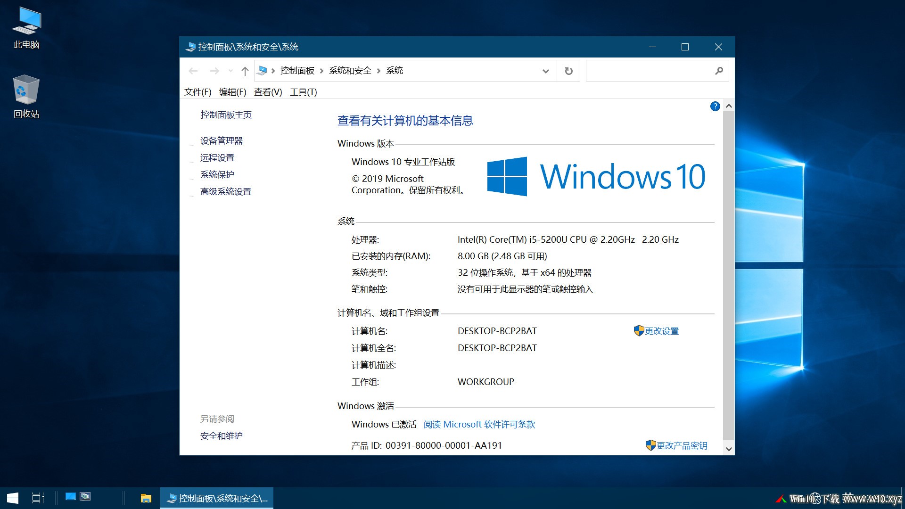Navigate up one level with up arrow
Screen dimensions: 905x509
click(245, 71)
